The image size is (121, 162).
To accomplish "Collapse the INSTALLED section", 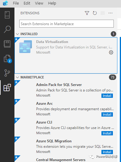I will (17, 34).
